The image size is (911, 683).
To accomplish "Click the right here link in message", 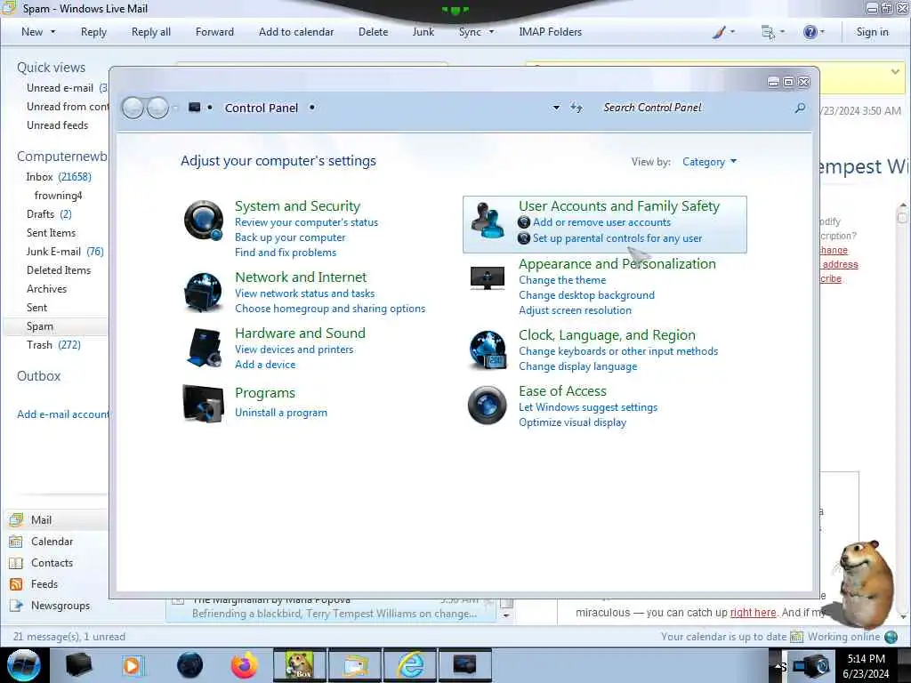I will (753, 613).
